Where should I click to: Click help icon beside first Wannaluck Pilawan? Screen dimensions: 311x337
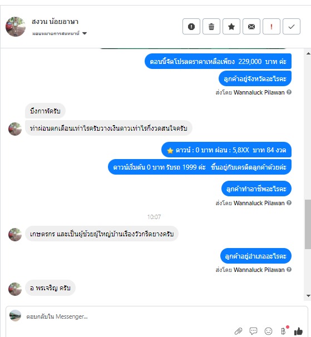[x=289, y=92]
